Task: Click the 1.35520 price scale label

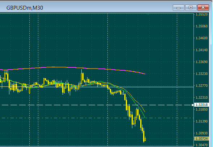Action: (x=201, y=14)
